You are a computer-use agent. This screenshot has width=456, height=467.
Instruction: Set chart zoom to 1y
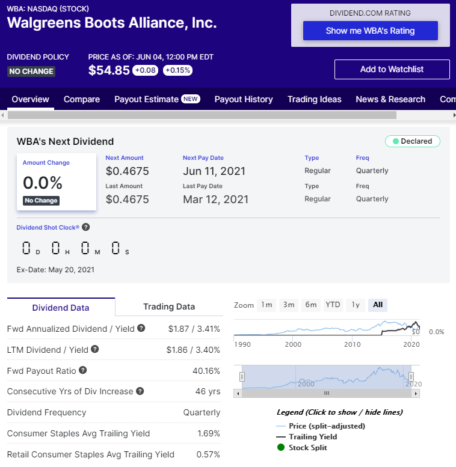[356, 305]
